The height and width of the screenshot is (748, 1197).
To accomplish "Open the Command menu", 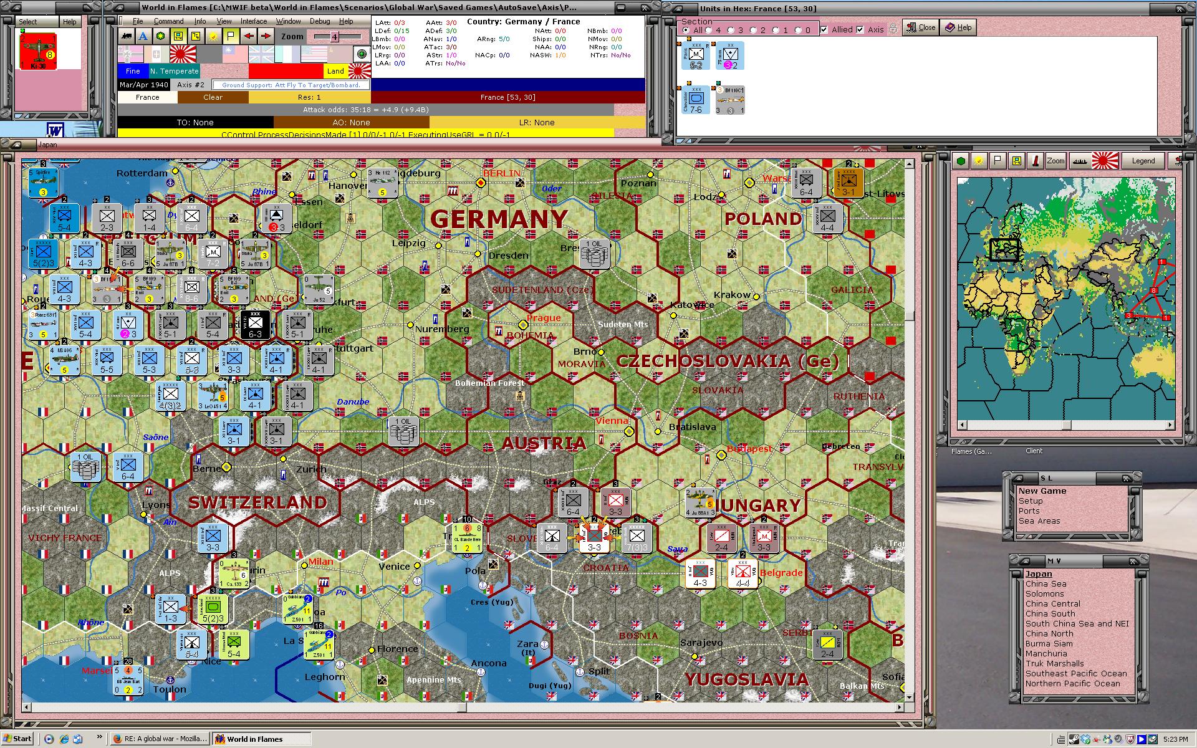I will (168, 21).
